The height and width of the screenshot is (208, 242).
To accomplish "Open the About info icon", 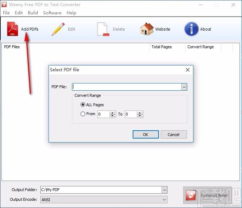I will tap(191, 29).
